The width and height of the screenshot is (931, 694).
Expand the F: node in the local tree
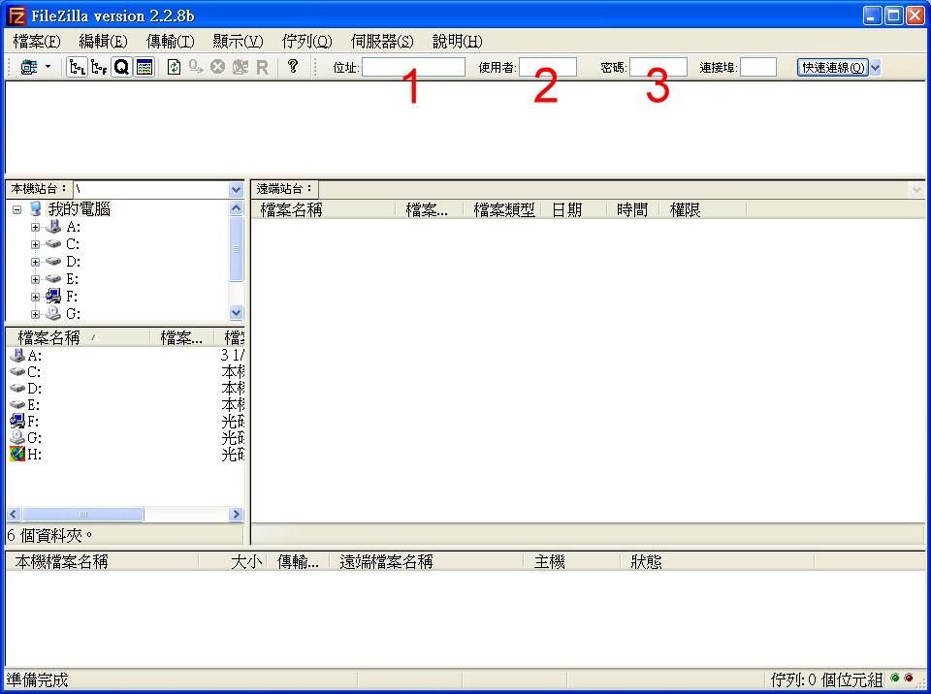click(x=35, y=297)
